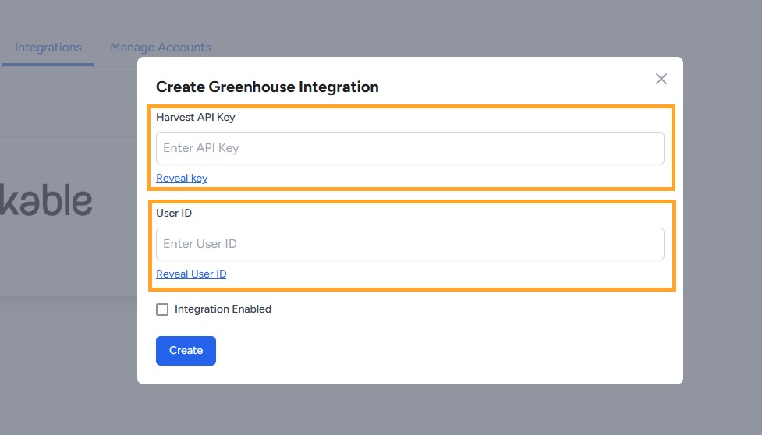Viewport: 762px width, 435px height.
Task: Click the Harvest API Key input field
Action: pos(409,148)
